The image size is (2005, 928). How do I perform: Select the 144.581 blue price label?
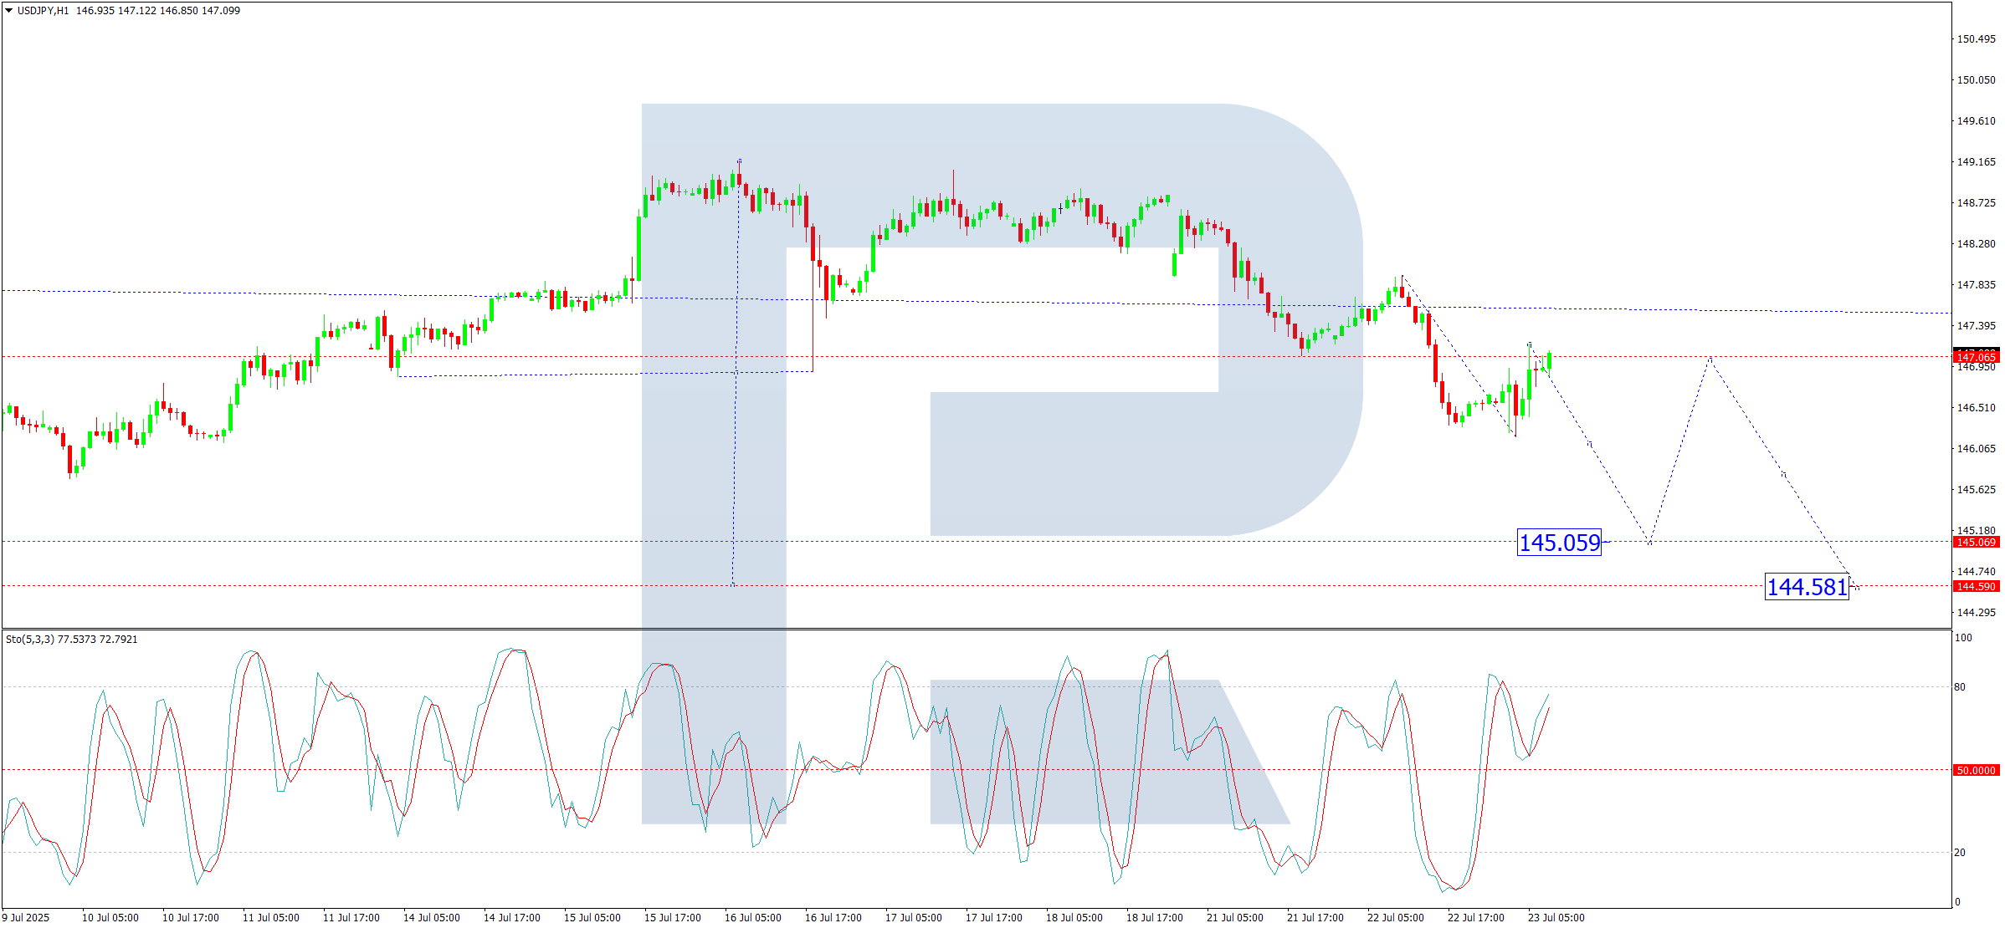pos(1806,587)
